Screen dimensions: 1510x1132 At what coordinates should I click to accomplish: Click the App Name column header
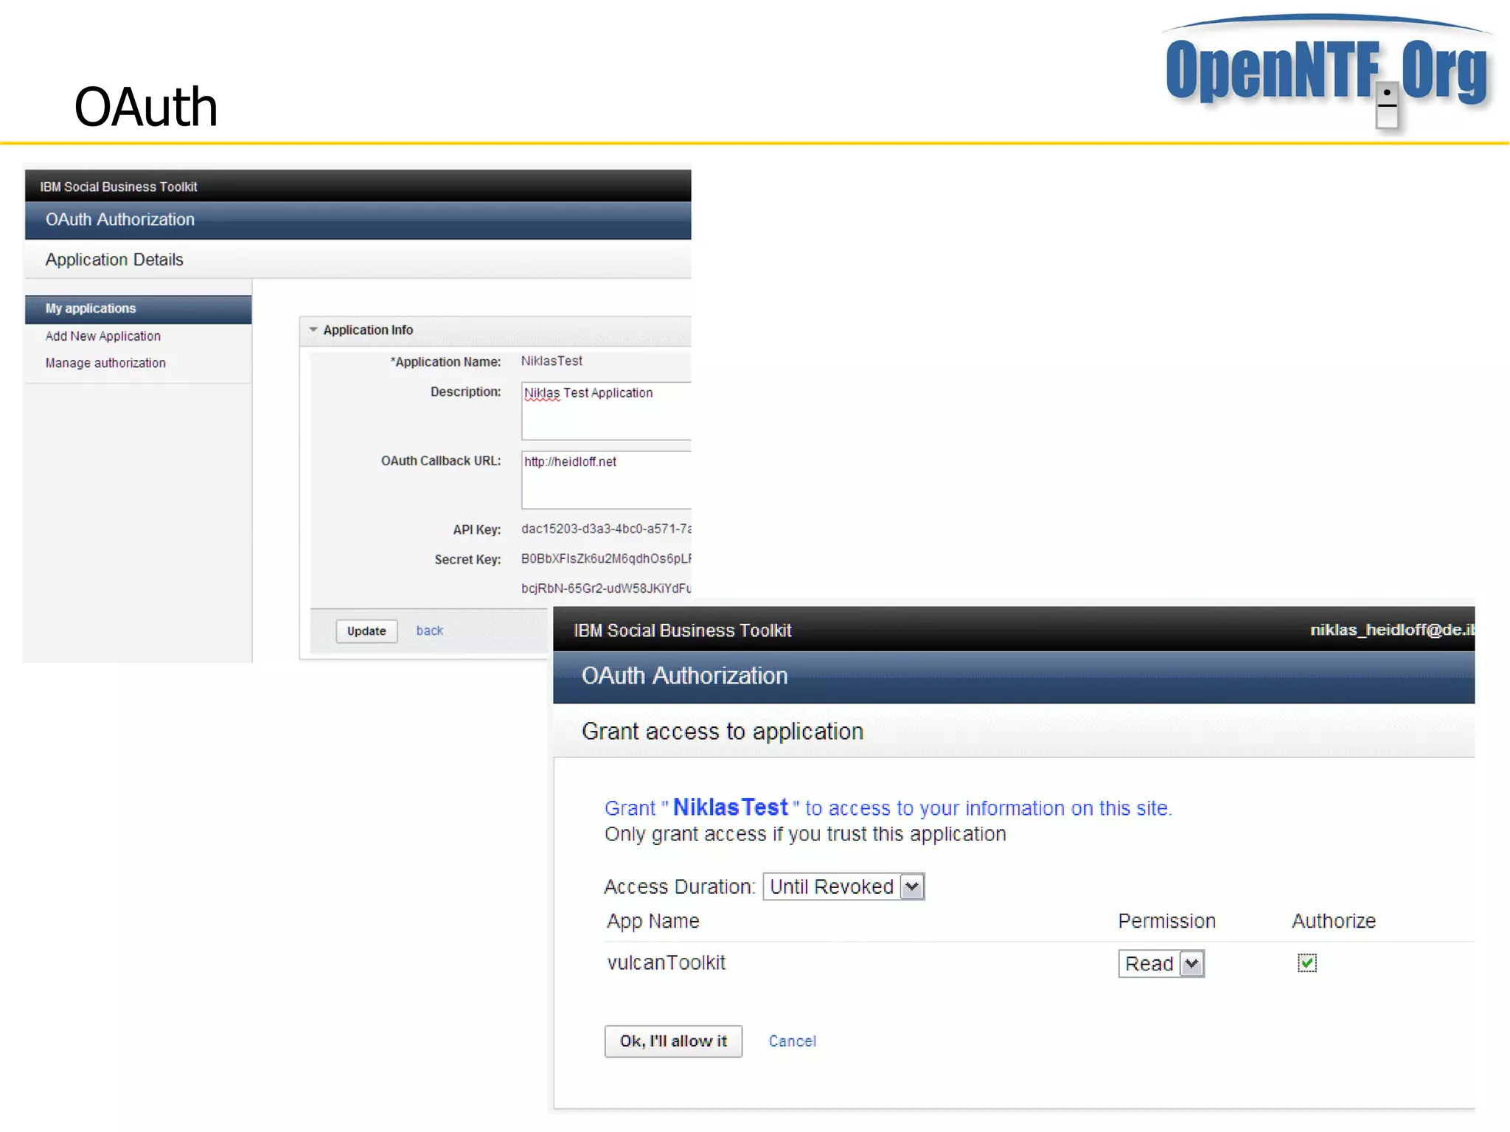[653, 921]
